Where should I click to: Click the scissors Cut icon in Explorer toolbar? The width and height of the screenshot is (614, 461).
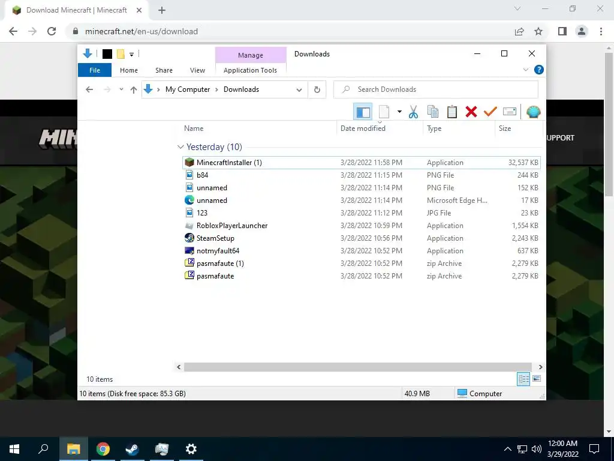pyautogui.click(x=413, y=112)
